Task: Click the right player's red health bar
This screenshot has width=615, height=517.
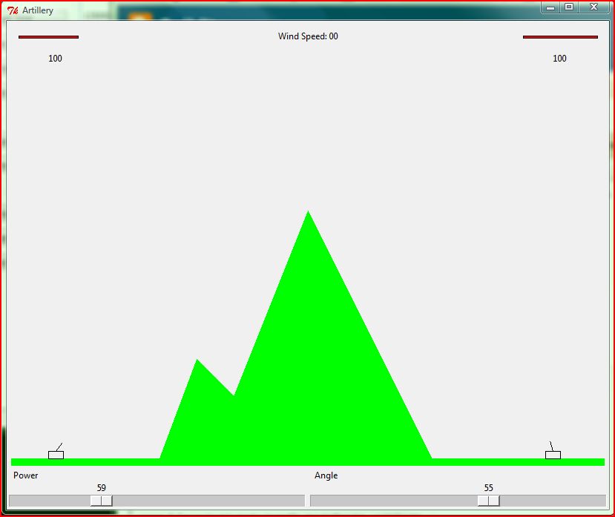Action: 560,37
